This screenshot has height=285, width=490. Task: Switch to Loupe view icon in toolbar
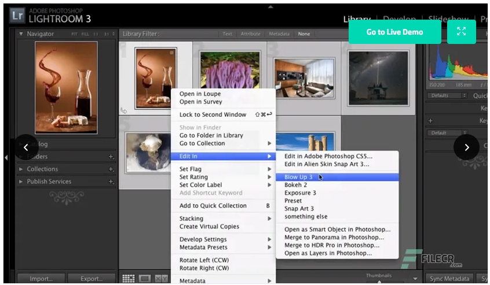(145, 279)
